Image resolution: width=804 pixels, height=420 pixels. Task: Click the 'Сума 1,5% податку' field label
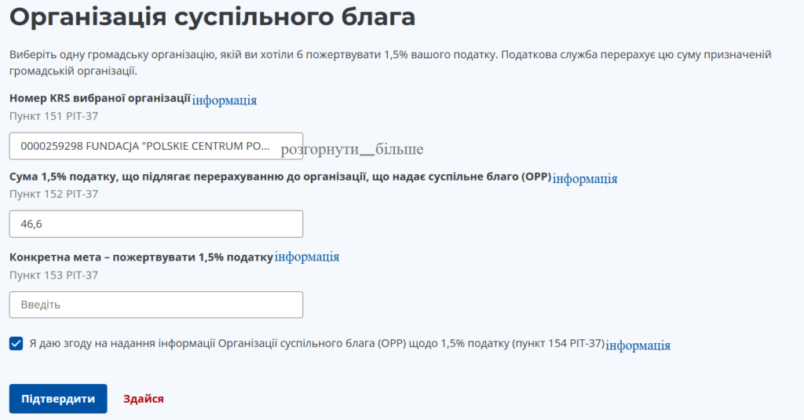[280, 177]
